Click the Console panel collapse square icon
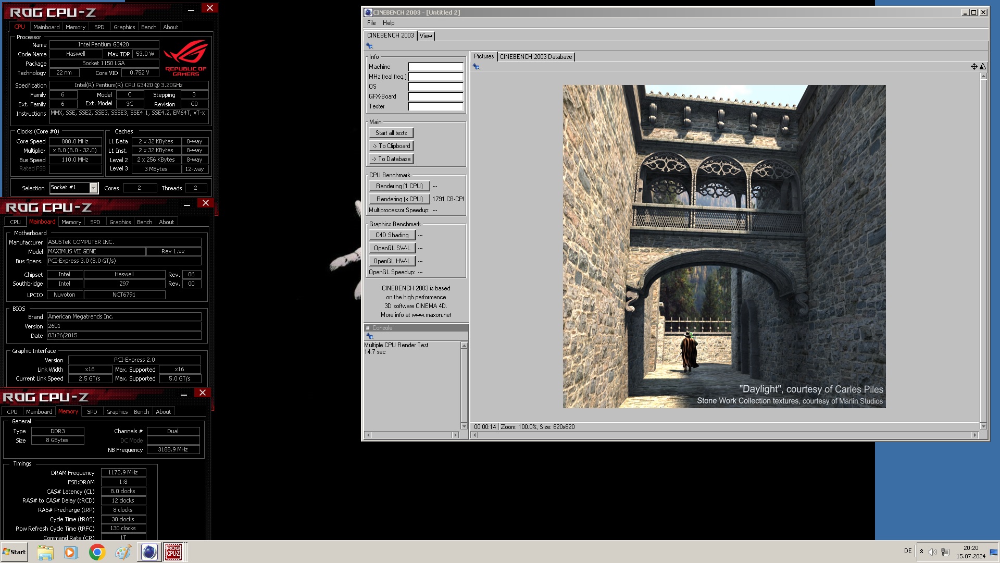 point(368,328)
